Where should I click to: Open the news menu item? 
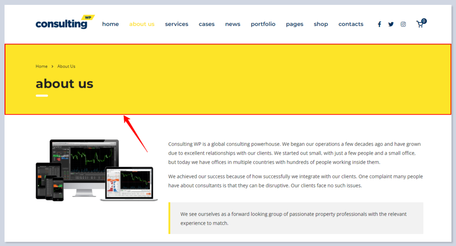(233, 24)
